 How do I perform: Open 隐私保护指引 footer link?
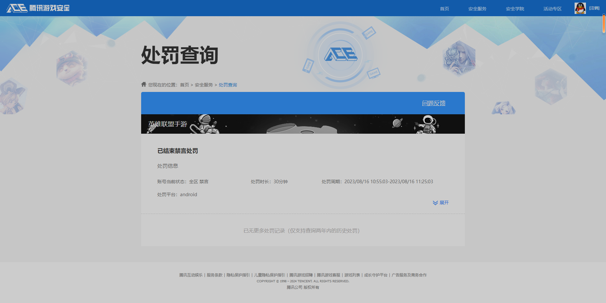click(238, 275)
